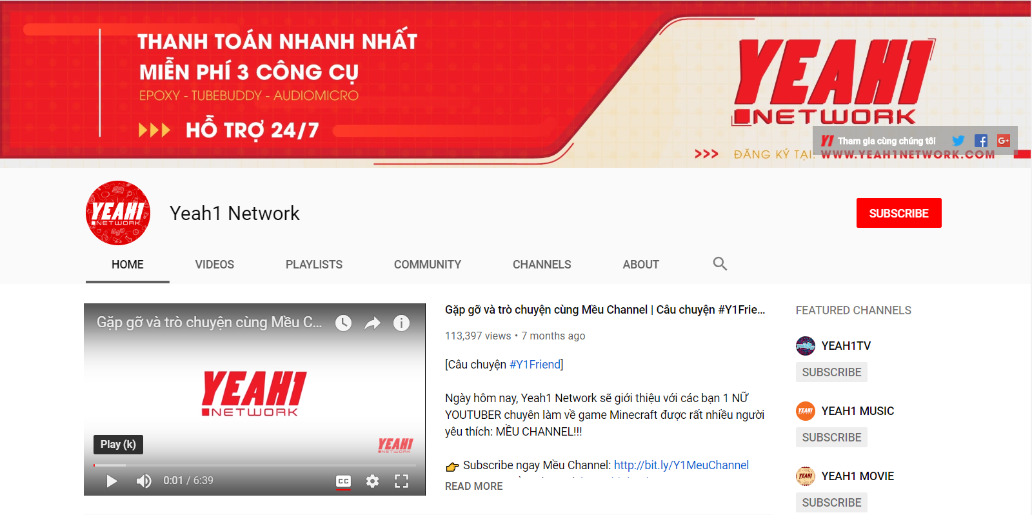Switch to the COMMUNITY tab
This screenshot has width=1032, height=515.
[428, 265]
